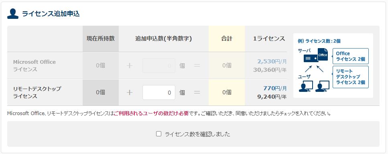Viewport: 388px width, 154px height.
Task: Click the Office document icon in the diagram
Action: 323,55
